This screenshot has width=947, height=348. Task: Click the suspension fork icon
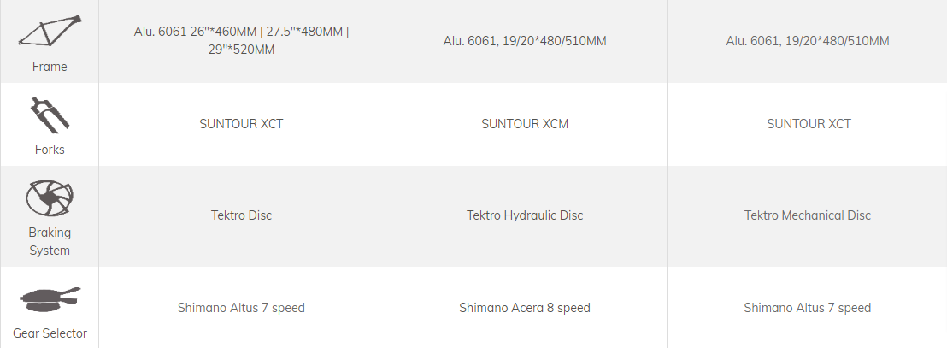tap(50, 115)
